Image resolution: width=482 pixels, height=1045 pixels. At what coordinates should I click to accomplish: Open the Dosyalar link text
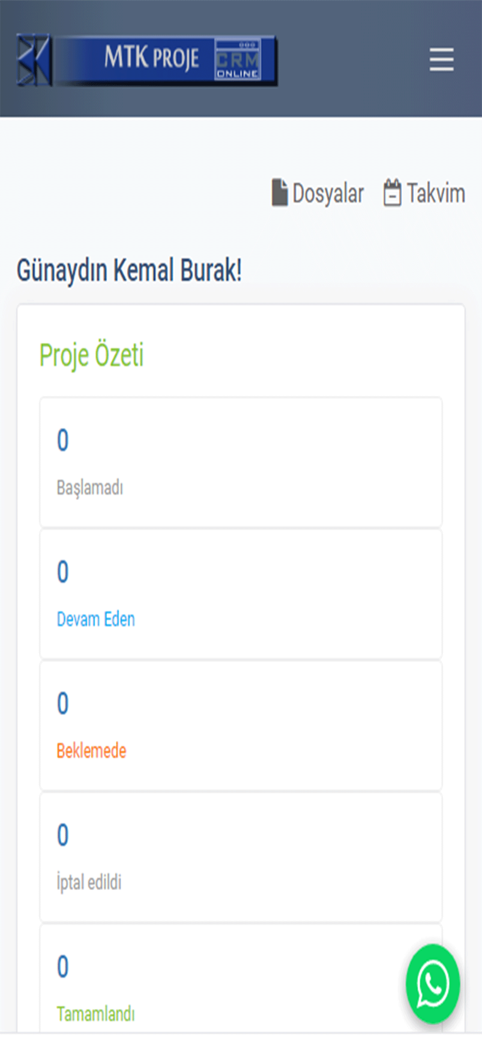[328, 193]
